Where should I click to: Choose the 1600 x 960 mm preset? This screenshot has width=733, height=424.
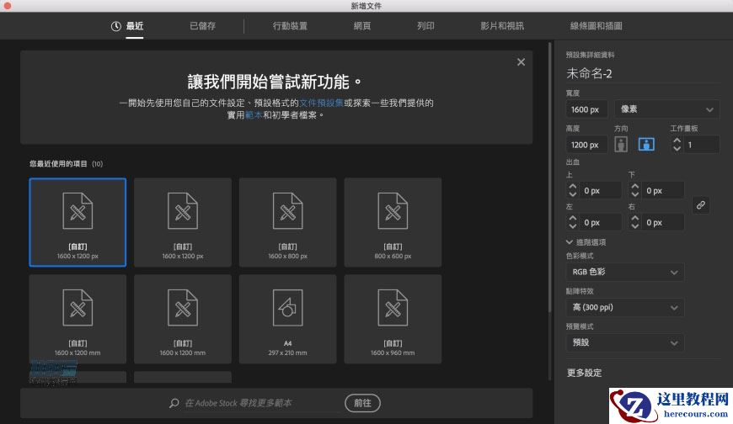[x=393, y=319]
